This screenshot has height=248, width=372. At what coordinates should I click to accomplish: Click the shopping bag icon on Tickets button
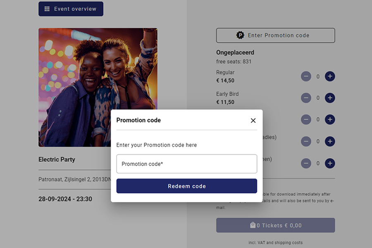253,225
